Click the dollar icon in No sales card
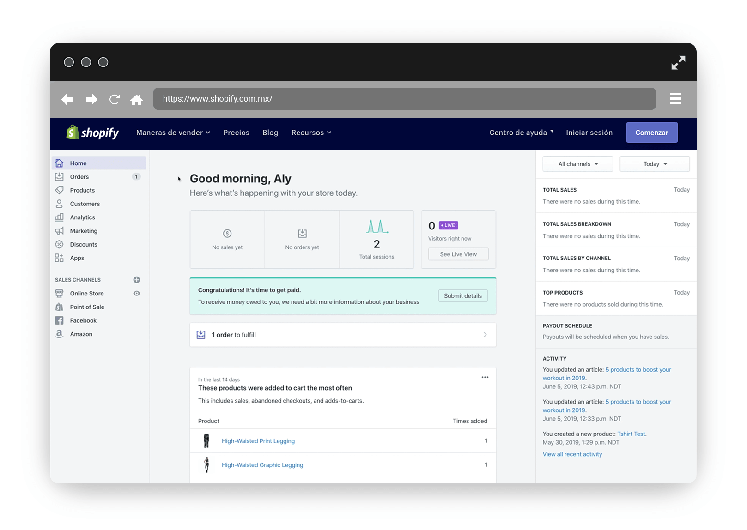The height and width of the screenshot is (530, 747). coord(227,234)
